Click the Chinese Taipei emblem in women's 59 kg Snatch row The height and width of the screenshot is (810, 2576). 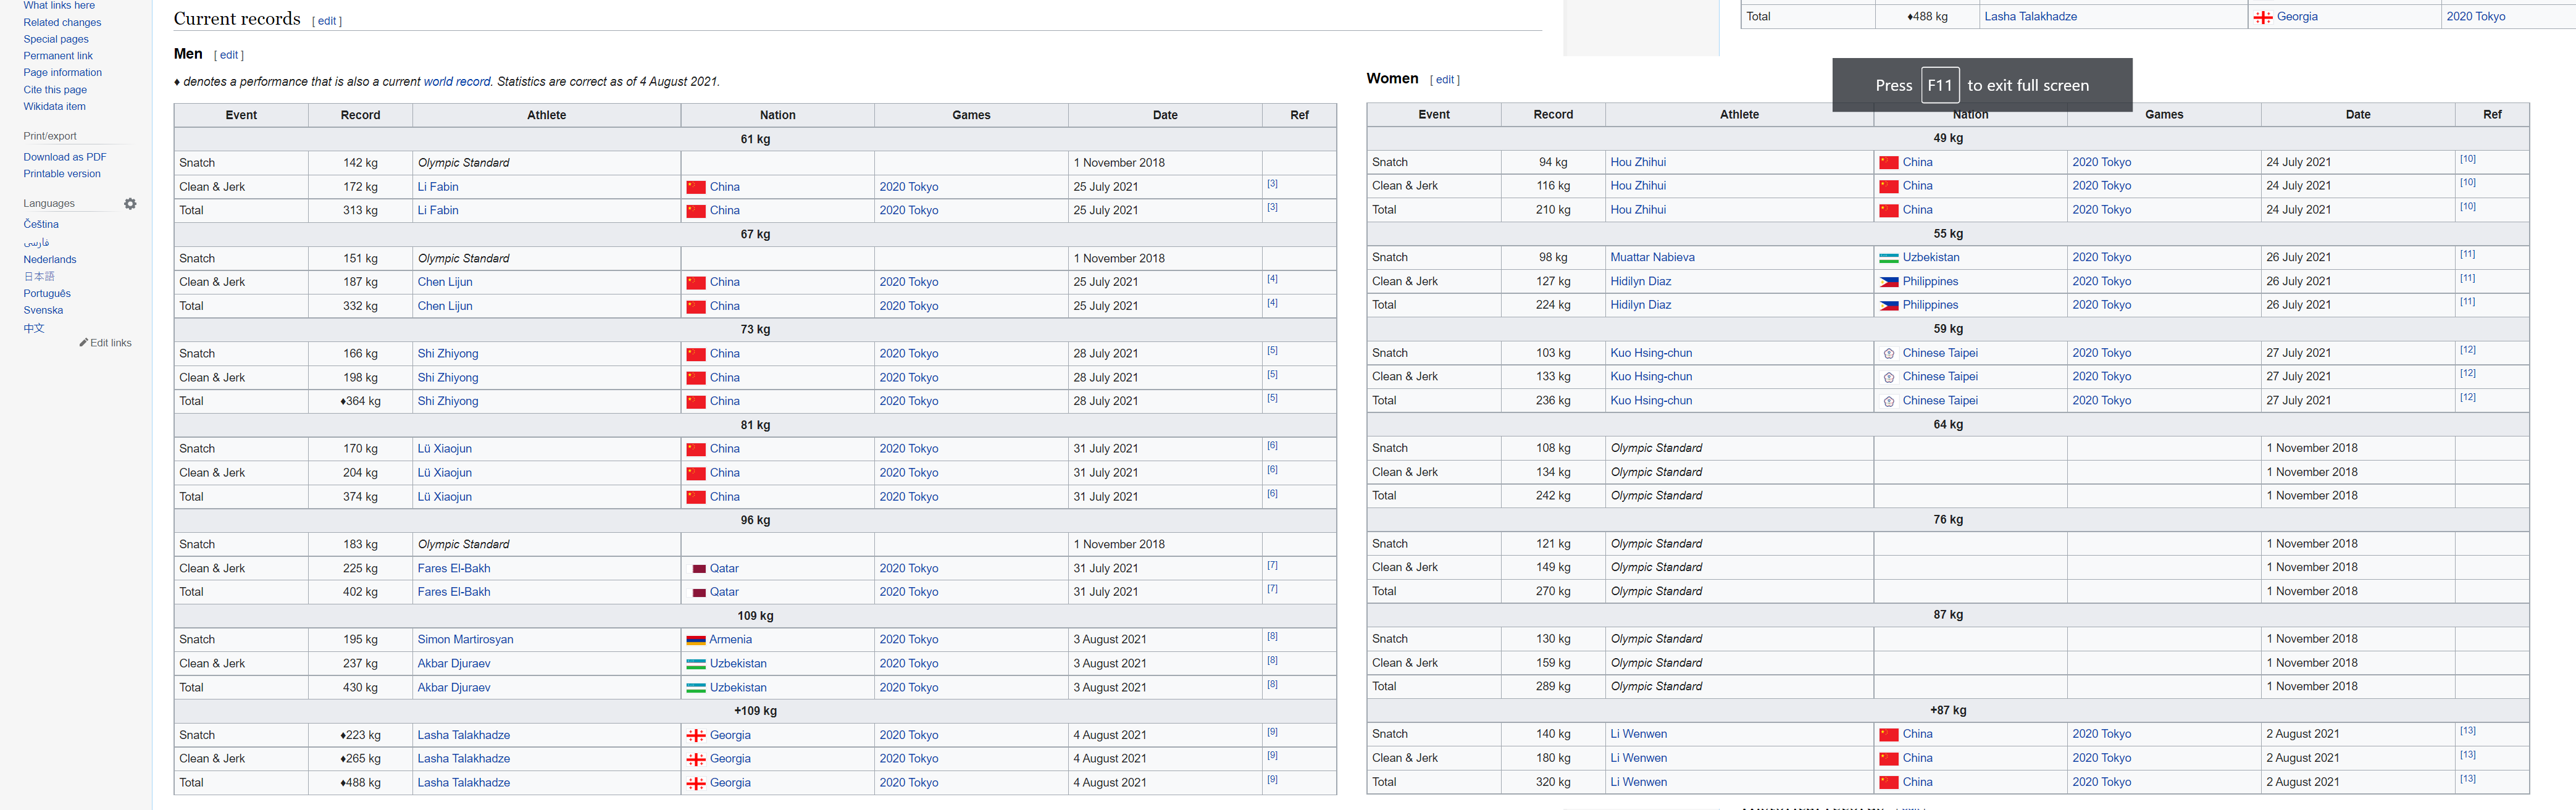tap(1888, 354)
